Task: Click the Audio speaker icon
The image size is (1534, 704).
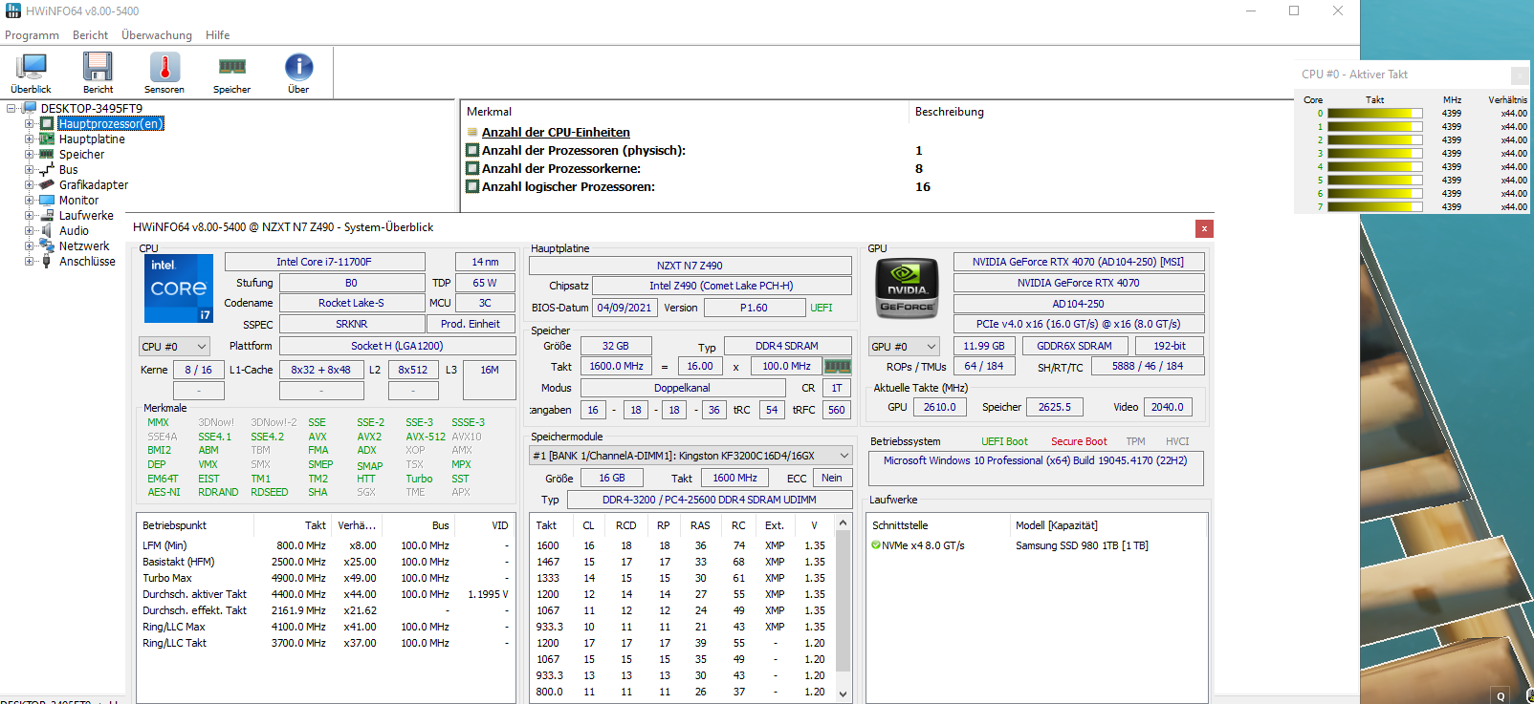Action: [46, 230]
